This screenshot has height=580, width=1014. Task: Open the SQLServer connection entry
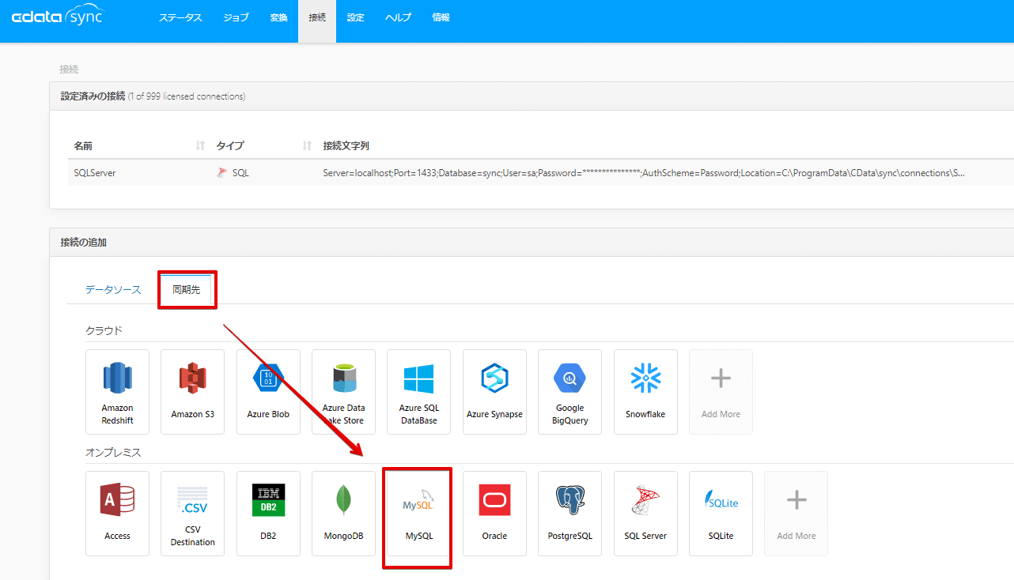(x=95, y=172)
